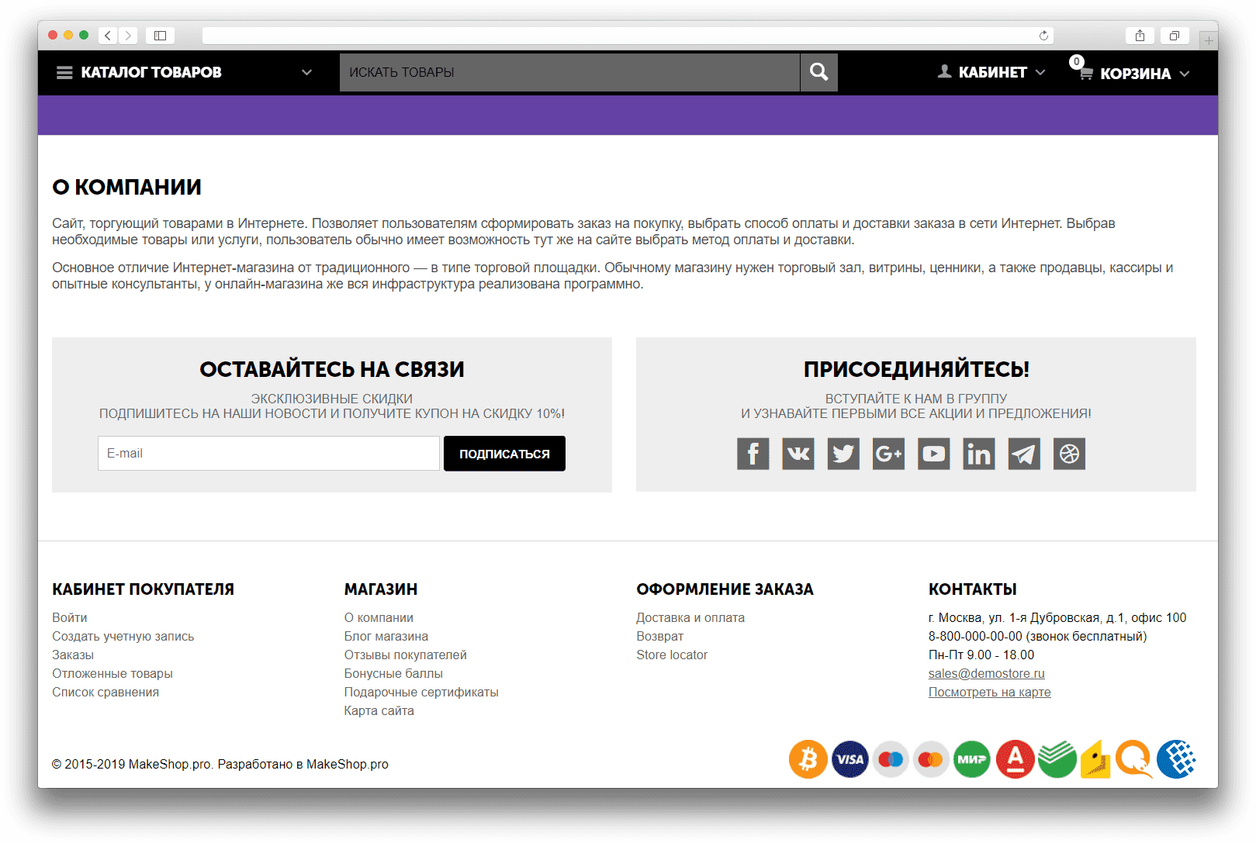Click the Maestro payment icon
The image size is (1256, 843).
pyautogui.click(x=891, y=759)
